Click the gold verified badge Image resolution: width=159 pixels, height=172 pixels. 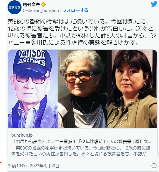43,5
